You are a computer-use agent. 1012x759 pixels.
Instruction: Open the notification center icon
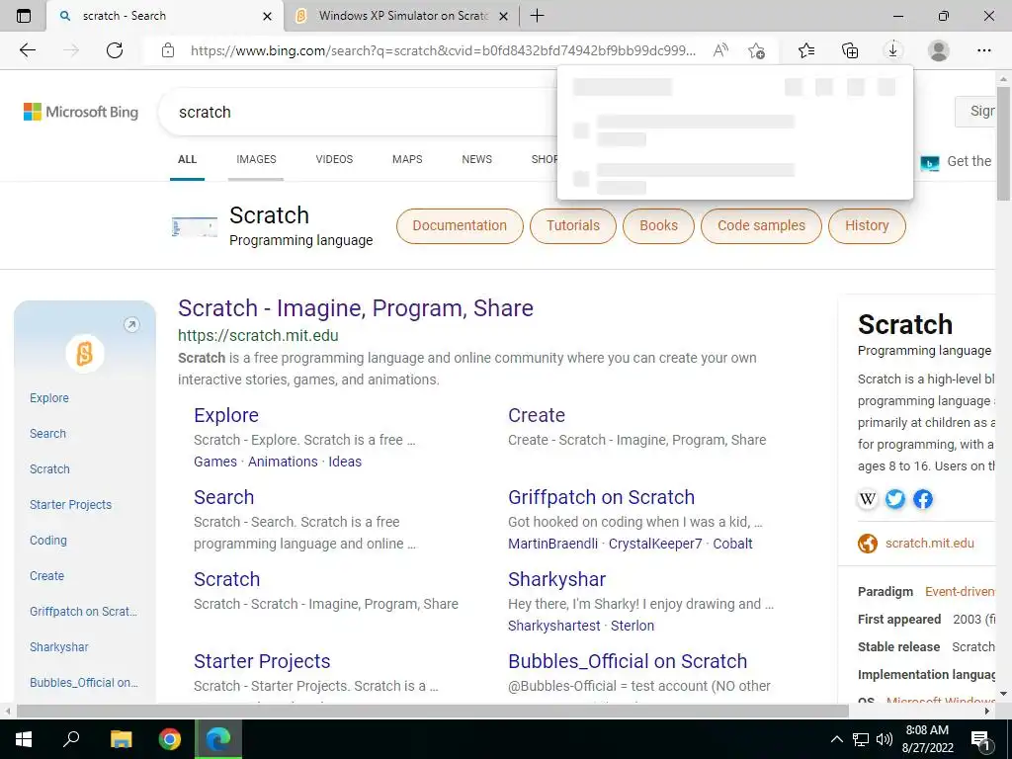(981, 740)
